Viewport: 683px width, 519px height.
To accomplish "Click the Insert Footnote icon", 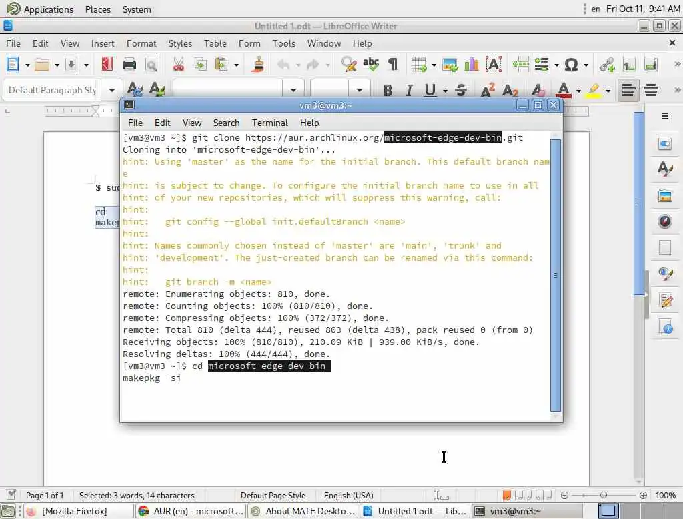I will pyautogui.click(x=629, y=65).
